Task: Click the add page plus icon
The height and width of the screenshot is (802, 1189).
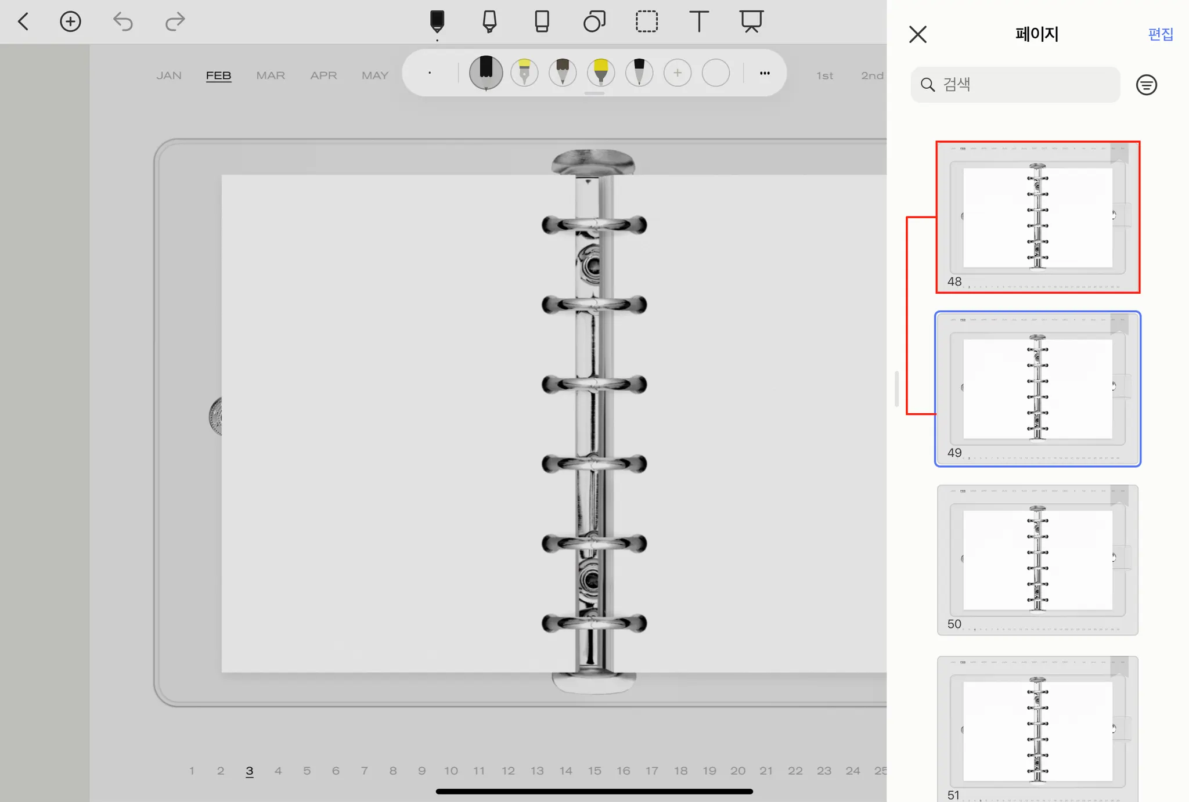Action: point(70,22)
